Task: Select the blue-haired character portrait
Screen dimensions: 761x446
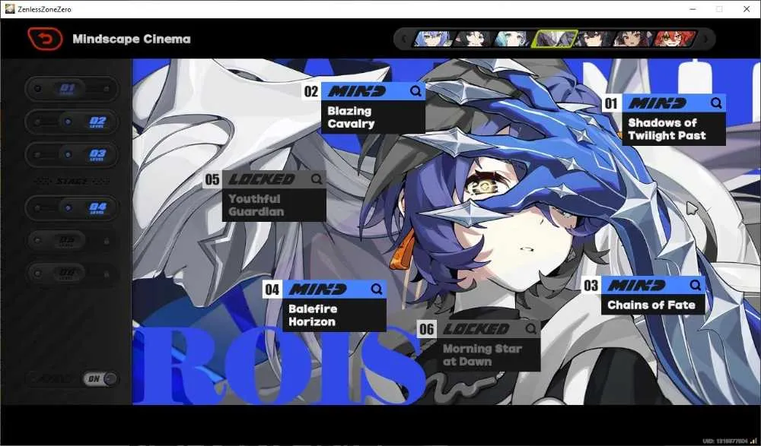Action: click(x=433, y=39)
